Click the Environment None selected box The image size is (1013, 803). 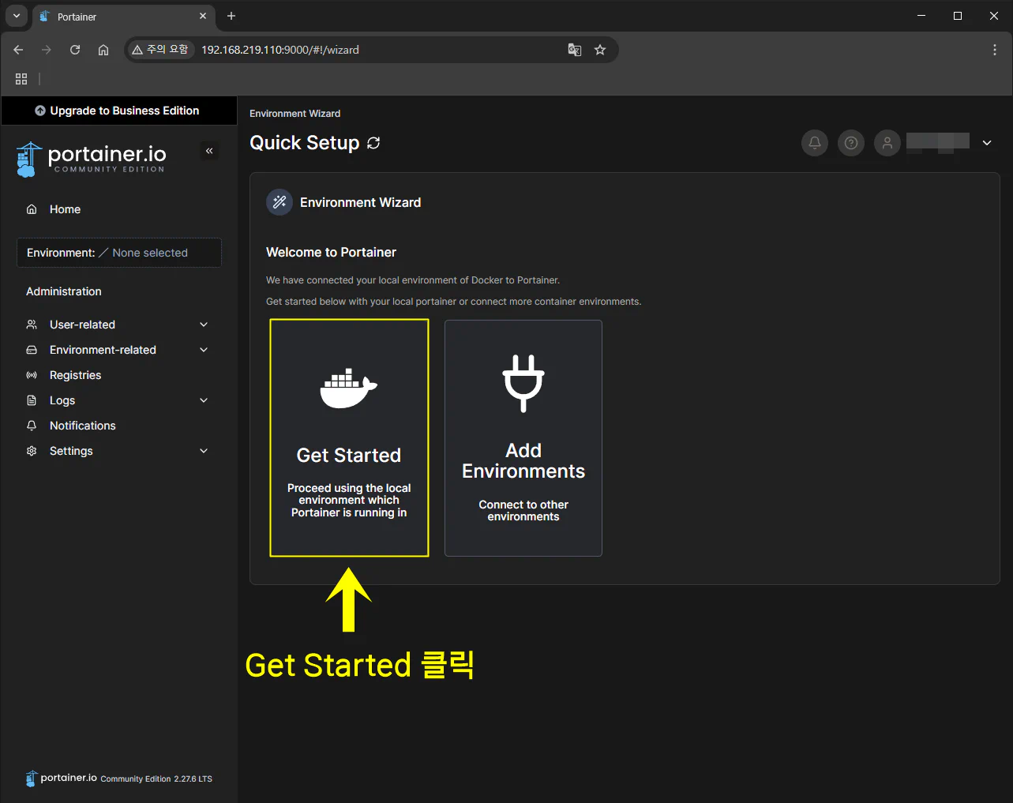pos(119,253)
